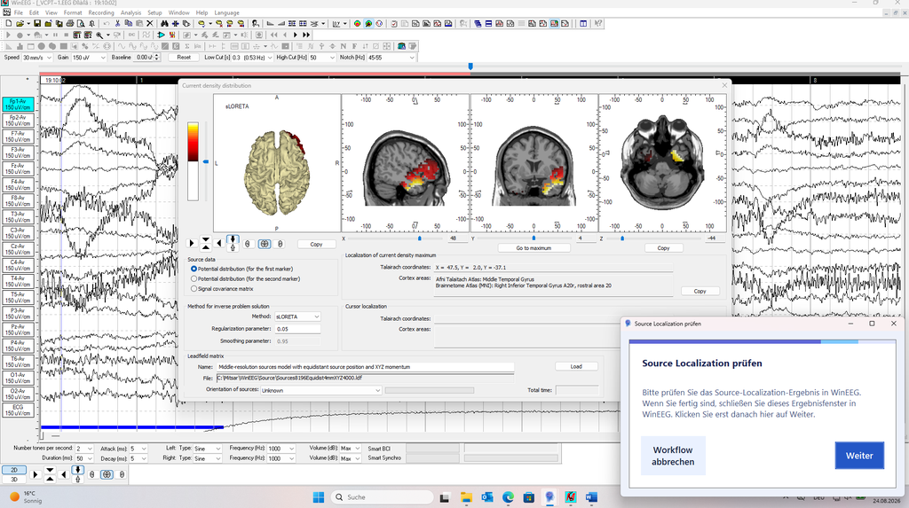Click the Save diskette icon
The height and width of the screenshot is (508, 909).
point(37,24)
